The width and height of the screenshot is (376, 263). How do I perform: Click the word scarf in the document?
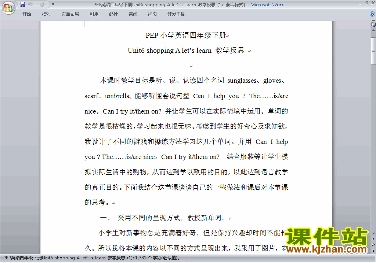pyautogui.click(x=91, y=96)
